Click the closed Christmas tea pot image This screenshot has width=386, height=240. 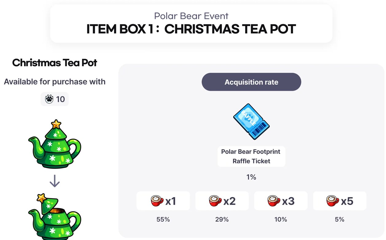click(55, 144)
